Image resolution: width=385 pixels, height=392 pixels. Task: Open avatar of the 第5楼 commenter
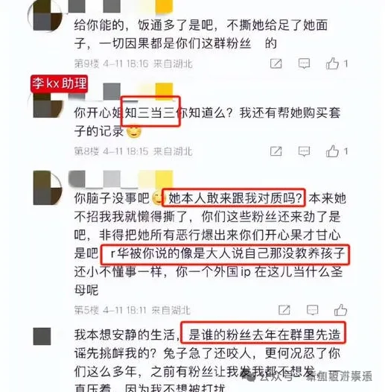(x=48, y=188)
